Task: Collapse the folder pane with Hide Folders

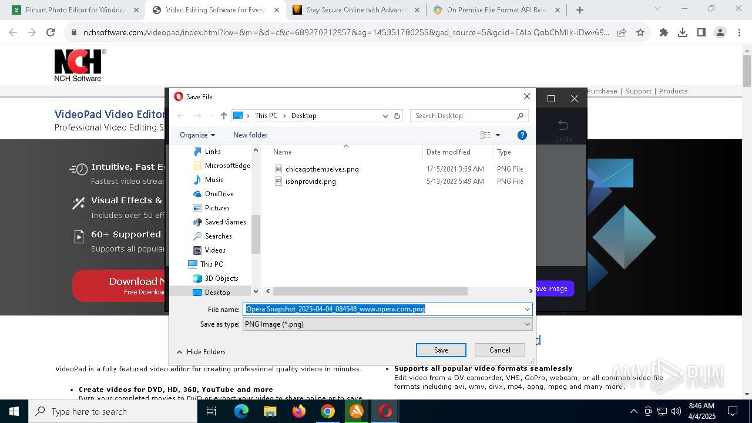Action: coord(200,352)
